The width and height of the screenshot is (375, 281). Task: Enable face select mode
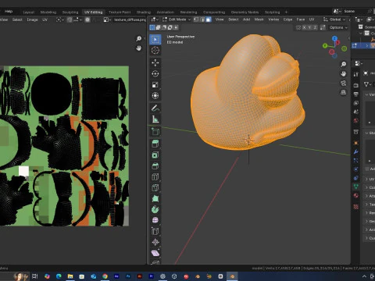click(x=209, y=20)
